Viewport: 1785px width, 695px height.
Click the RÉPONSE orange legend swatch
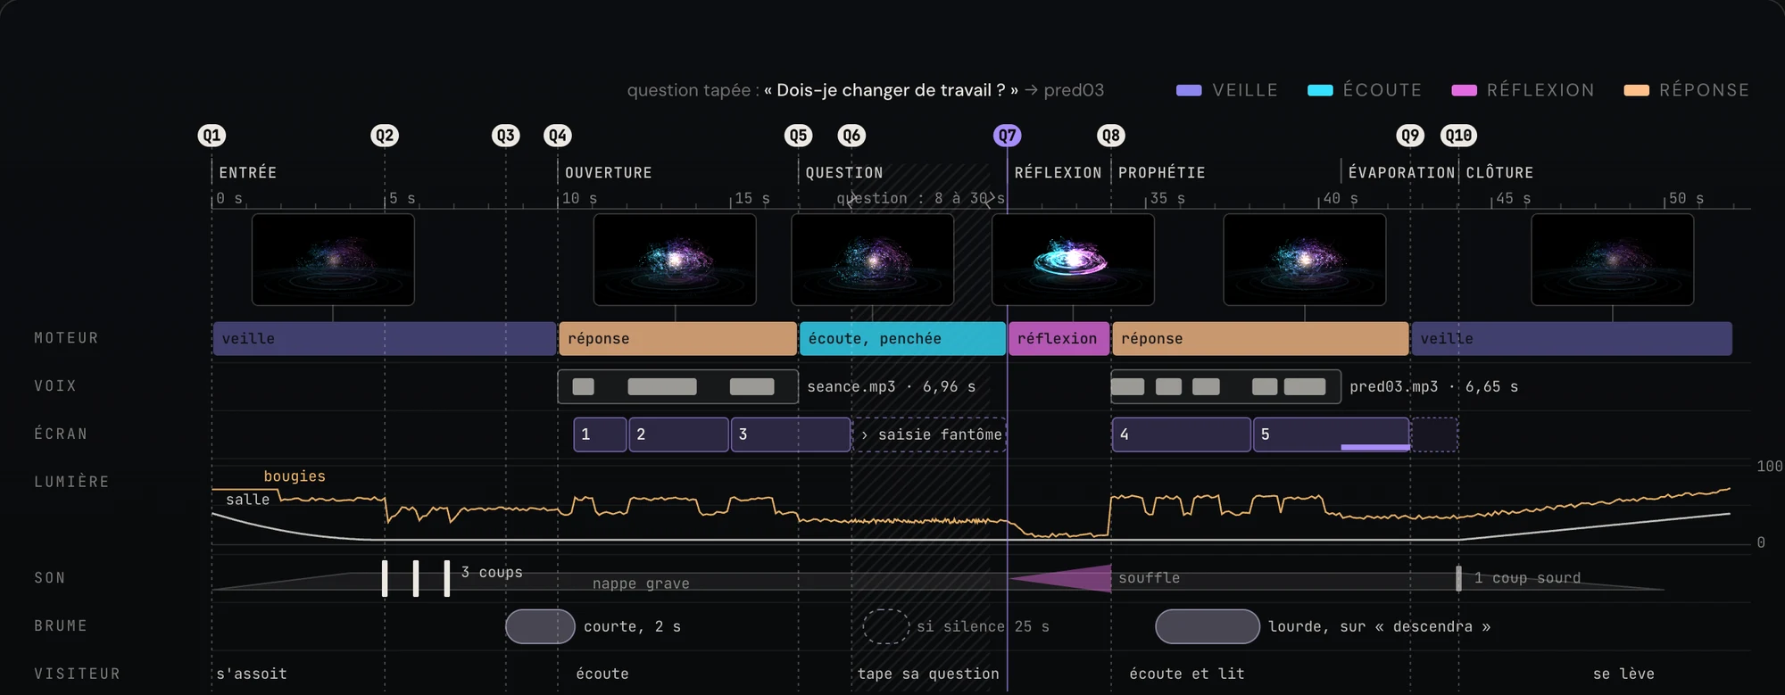pos(1636,90)
